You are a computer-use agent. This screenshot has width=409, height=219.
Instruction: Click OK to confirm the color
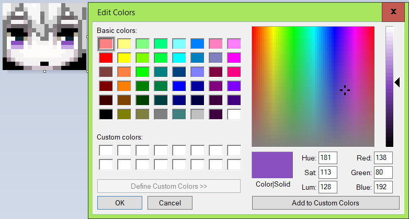click(119, 203)
